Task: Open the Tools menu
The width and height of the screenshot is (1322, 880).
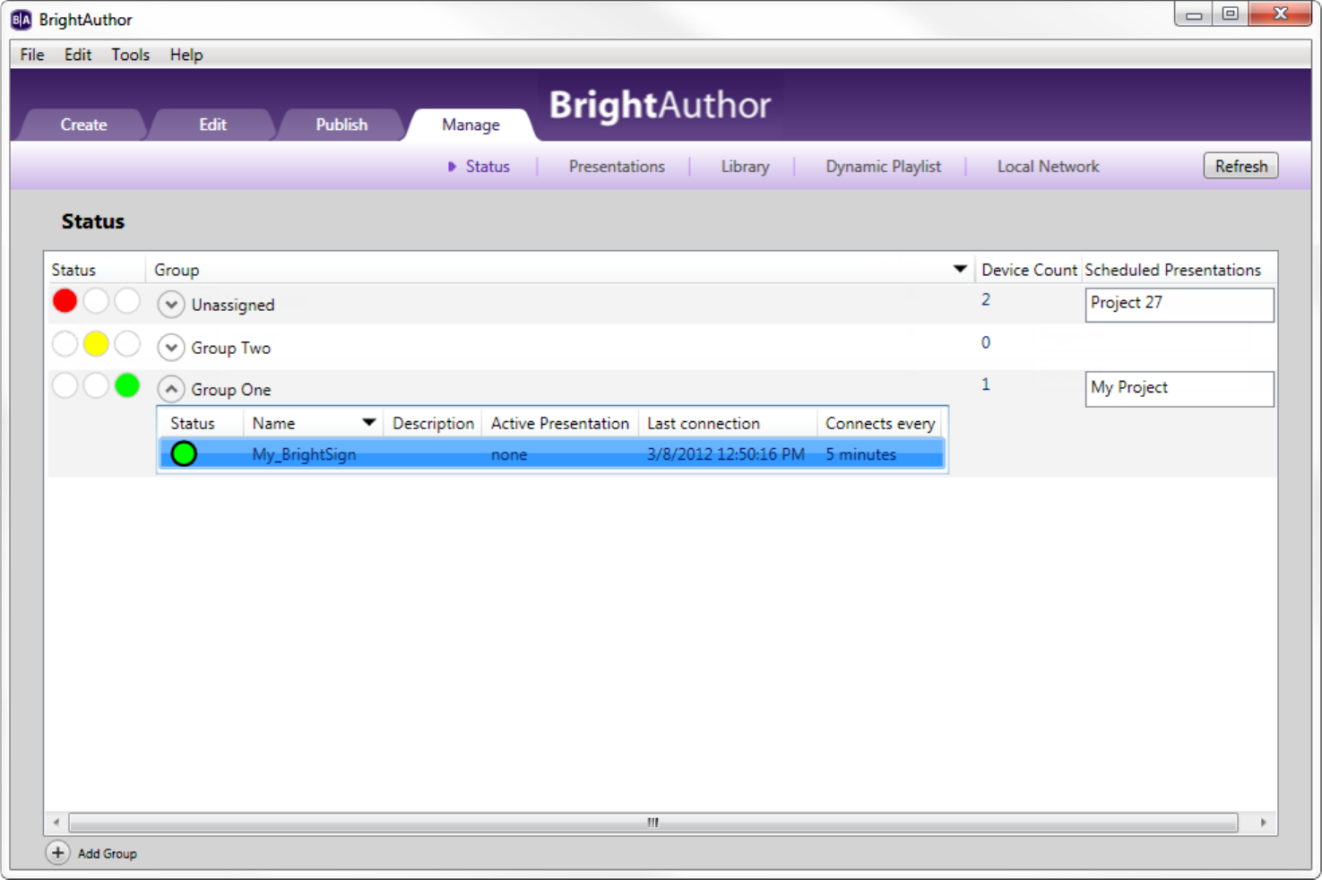Action: (x=131, y=55)
